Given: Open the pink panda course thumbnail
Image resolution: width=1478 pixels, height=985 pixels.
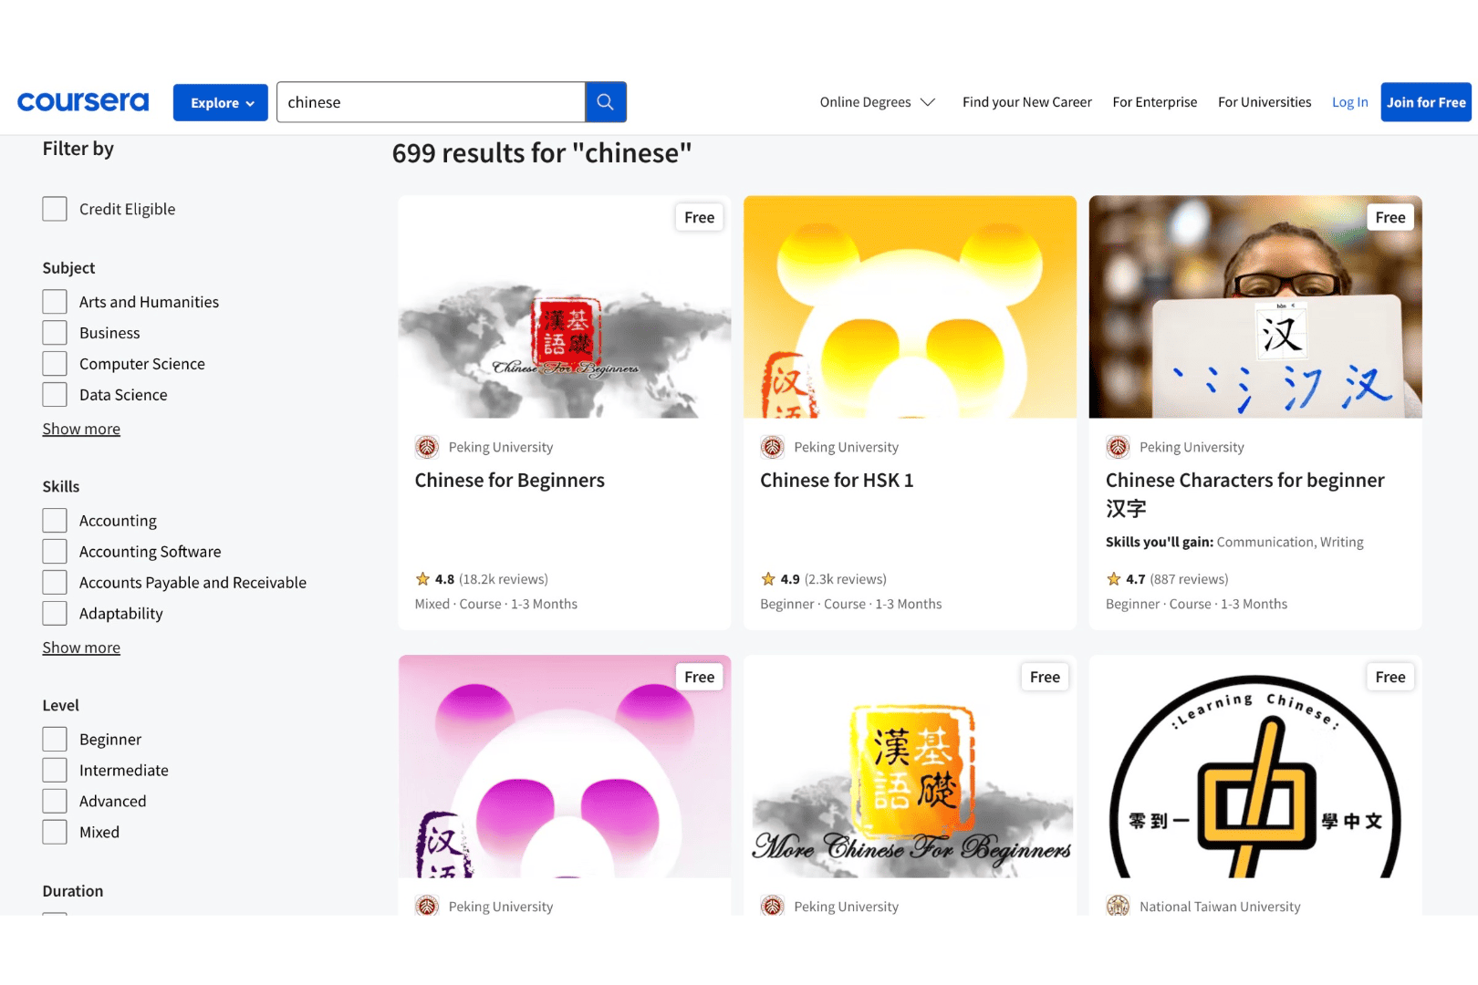Looking at the screenshot, I should pyautogui.click(x=565, y=767).
